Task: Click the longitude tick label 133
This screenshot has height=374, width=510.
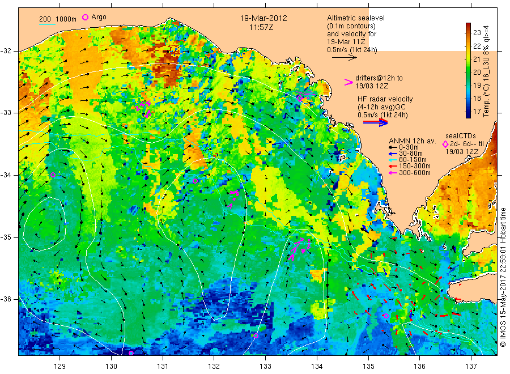Action: tap(265, 367)
